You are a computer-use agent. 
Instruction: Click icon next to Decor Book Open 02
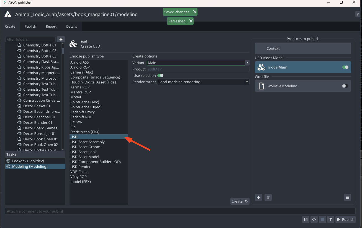tap(19, 145)
